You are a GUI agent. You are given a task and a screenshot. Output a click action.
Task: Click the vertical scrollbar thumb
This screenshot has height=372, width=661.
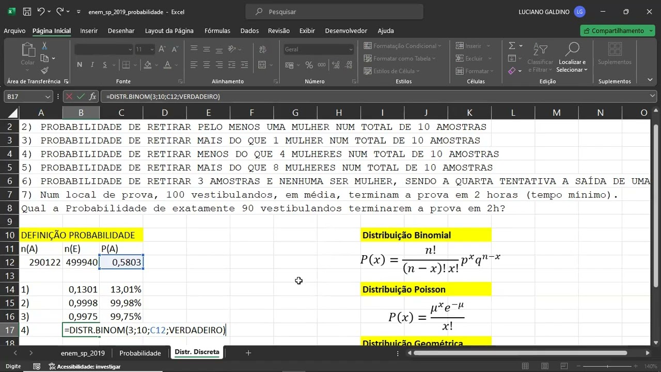tap(656, 206)
